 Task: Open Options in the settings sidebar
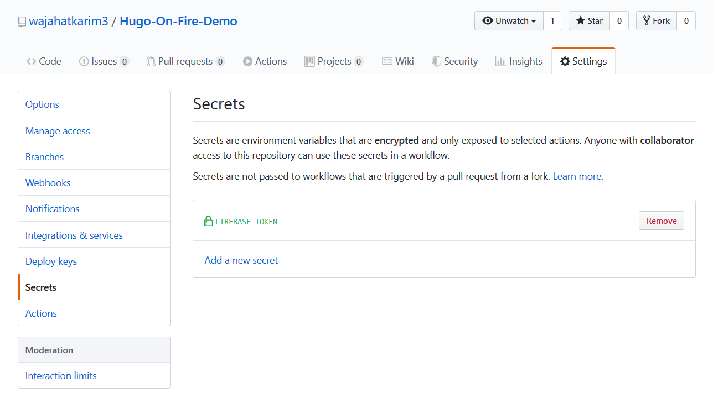pos(94,104)
